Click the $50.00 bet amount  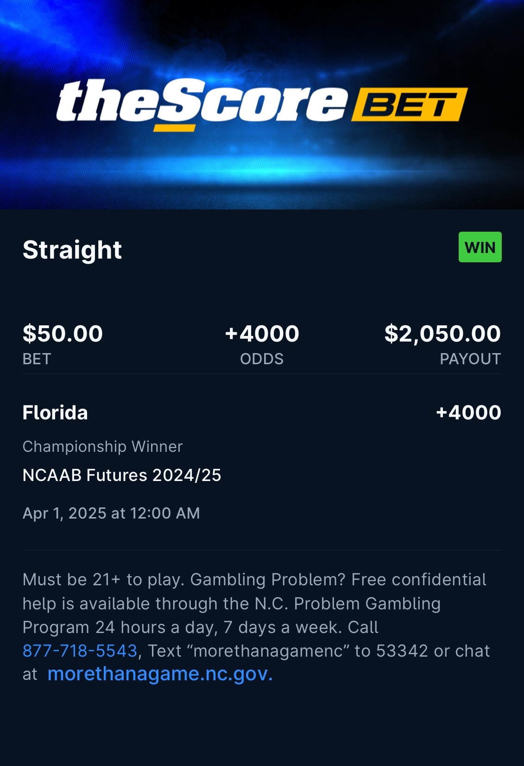tap(63, 334)
